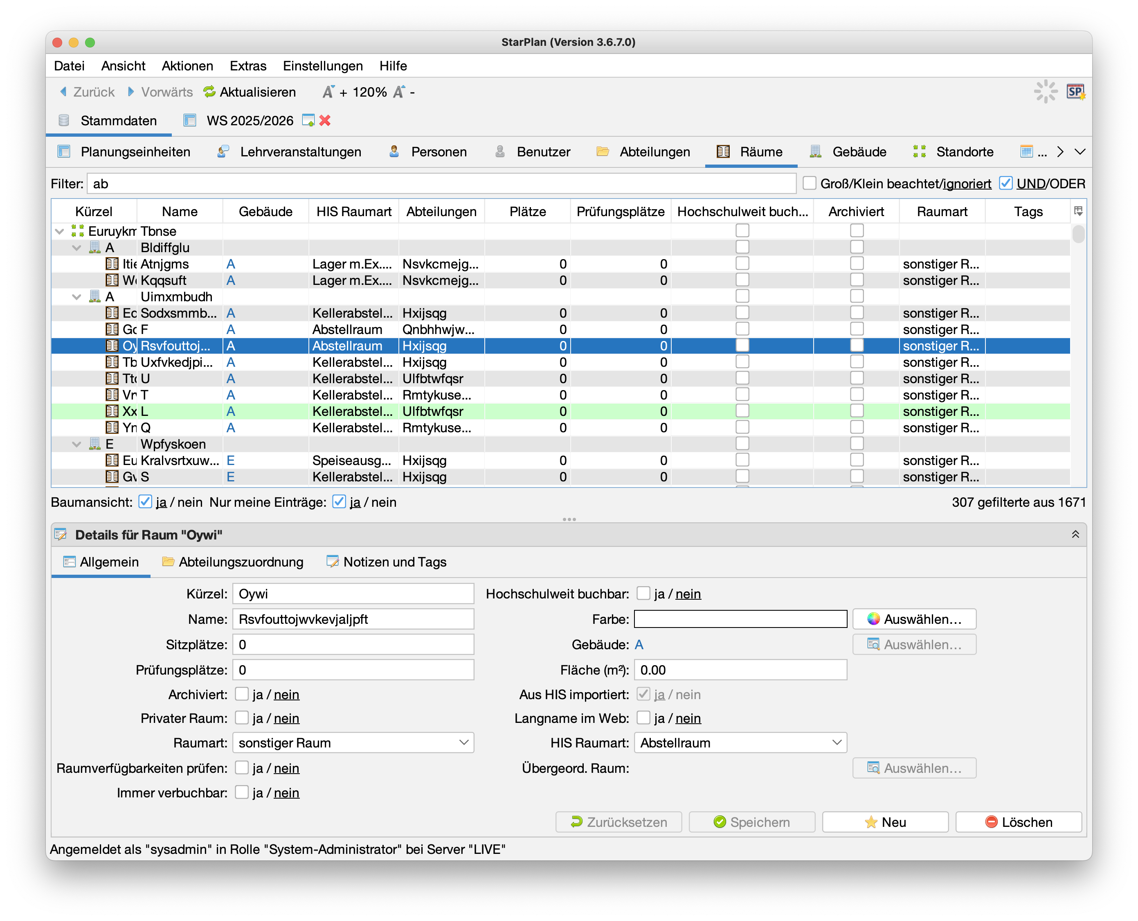Click the Zurück back arrow icon
Image resolution: width=1138 pixels, height=921 pixels.
tap(63, 92)
